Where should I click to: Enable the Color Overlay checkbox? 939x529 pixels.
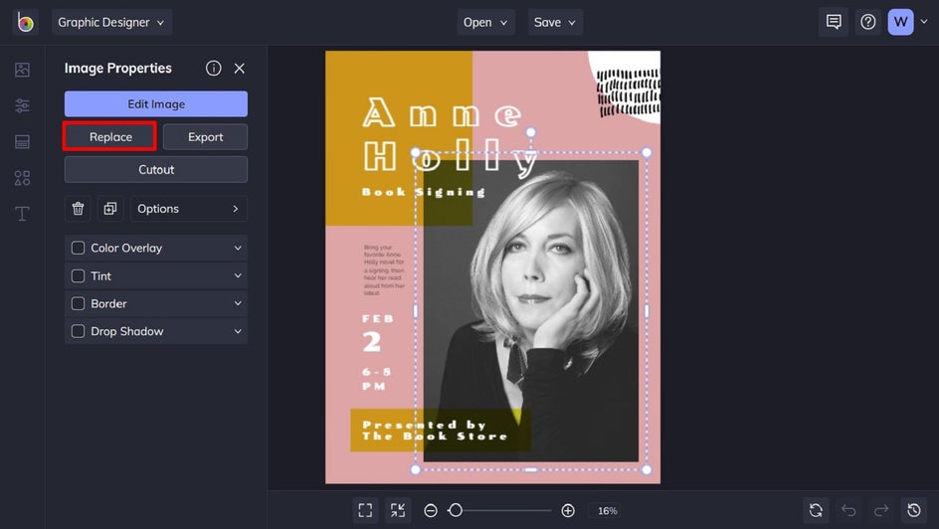pos(78,248)
